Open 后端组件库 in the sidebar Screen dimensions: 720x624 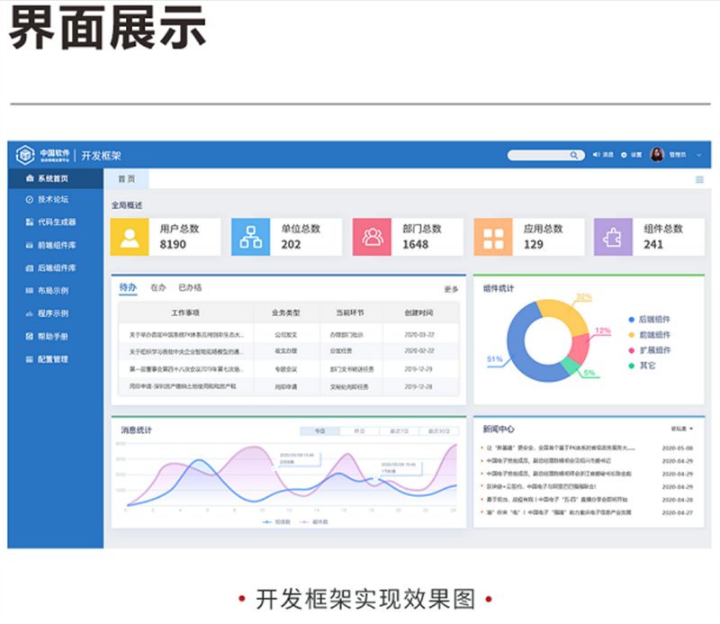55,268
